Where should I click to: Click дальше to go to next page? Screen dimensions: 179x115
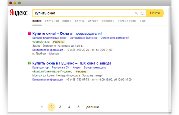[93, 107]
